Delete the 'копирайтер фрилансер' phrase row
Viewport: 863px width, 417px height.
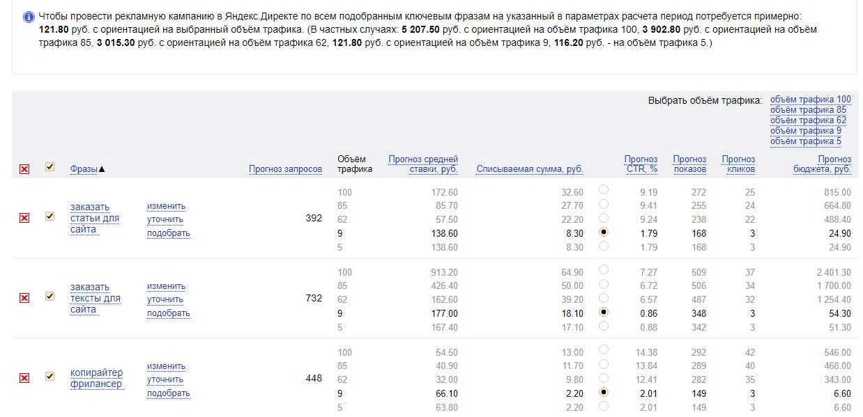tap(24, 378)
